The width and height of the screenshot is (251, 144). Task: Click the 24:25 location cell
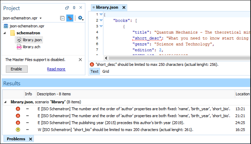point(240,123)
